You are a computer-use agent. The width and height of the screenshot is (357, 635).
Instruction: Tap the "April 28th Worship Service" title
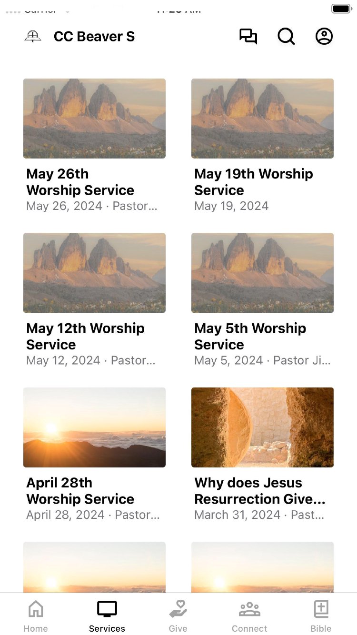click(x=80, y=491)
